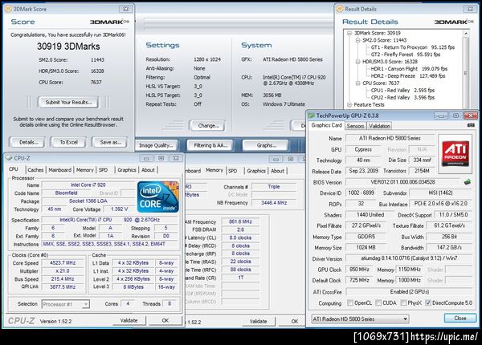Click the GPU-Z camera screenshot icon
This screenshot has height=345, width=482.
(x=471, y=125)
